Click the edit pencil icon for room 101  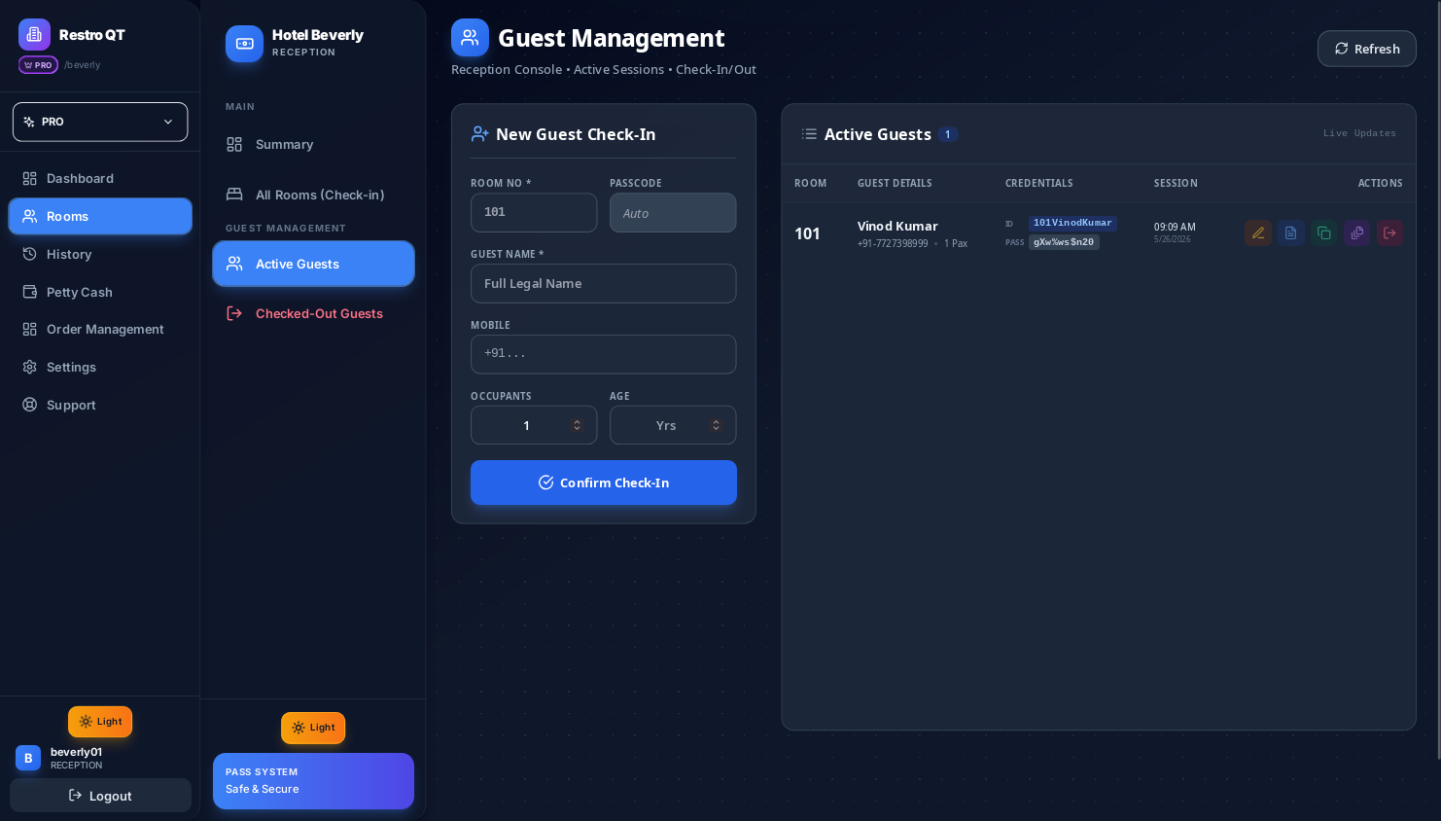coord(1258,233)
